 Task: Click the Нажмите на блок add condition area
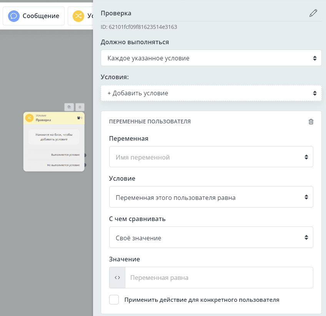coord(54,137)
